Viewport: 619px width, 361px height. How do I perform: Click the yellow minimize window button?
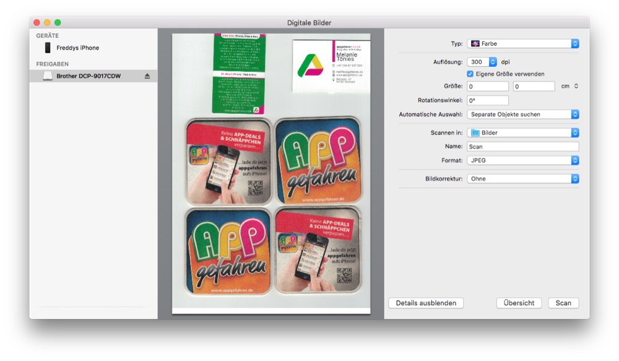tap(47, 23)
